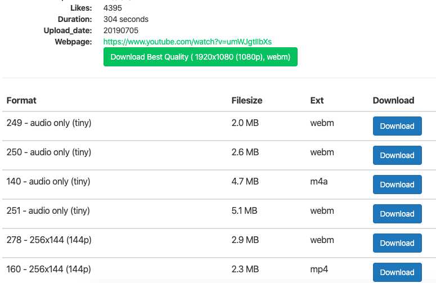Download format 249 audio only webm
The height and width of the screenshot is (283, 436).
(397, 126)
